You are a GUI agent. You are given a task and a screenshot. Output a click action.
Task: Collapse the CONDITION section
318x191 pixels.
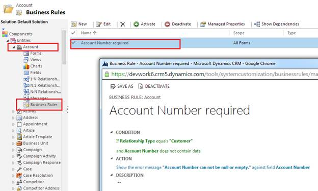112,132
